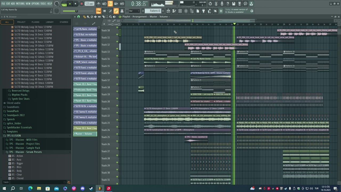Save project with floppy disk icon
The width and height of the screenshot is (341, 192).
coord(234,4)
